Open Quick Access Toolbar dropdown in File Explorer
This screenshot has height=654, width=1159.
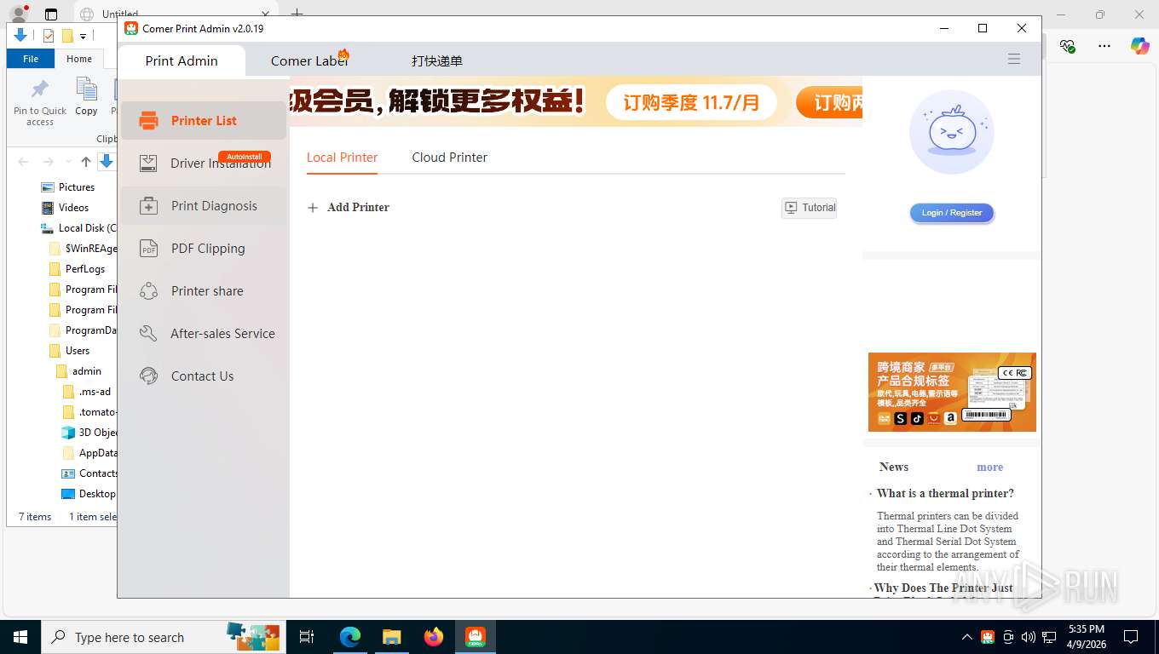[83, 36]
